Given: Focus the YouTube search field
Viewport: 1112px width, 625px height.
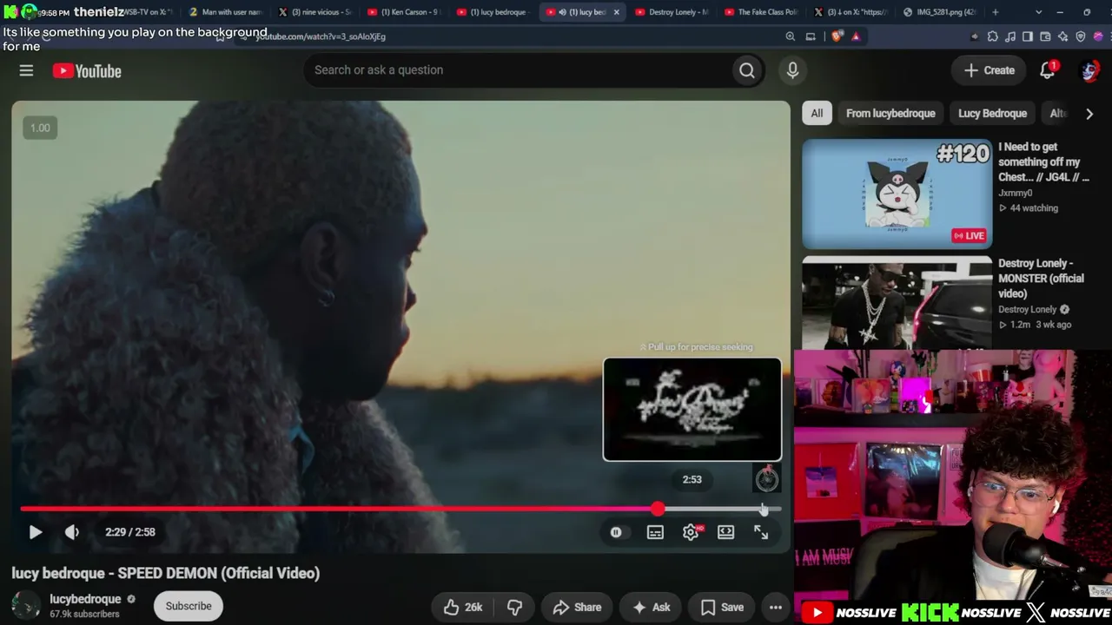Looking at the screenshot, I should pyautogui.click(x=519, y=70).
